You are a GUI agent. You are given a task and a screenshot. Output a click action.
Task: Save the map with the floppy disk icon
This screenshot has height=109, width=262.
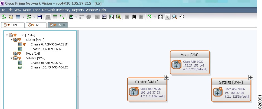39,17
